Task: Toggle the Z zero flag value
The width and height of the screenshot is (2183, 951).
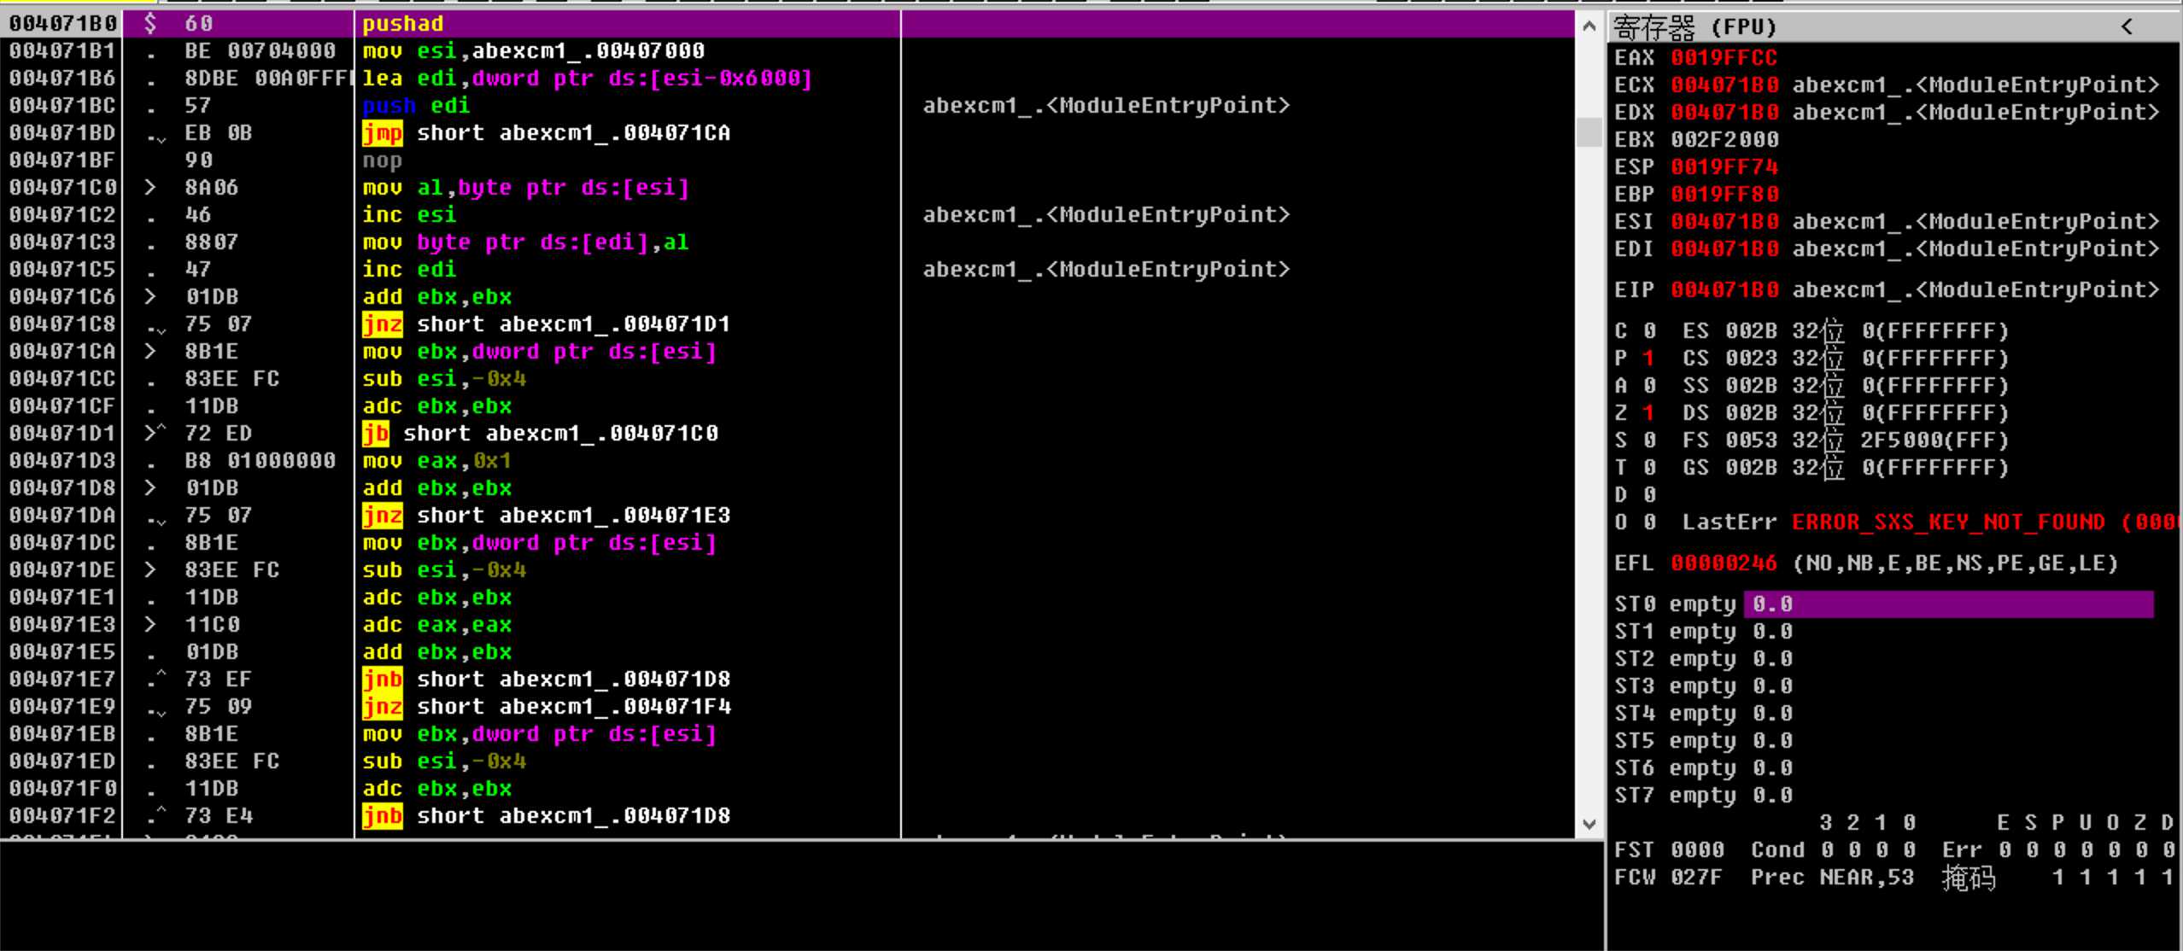Action: pos(1649,413)
